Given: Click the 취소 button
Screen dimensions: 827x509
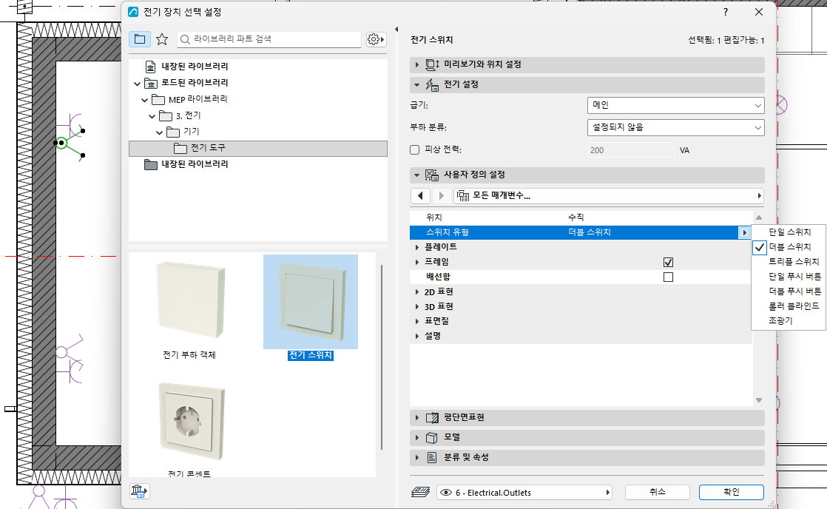Looking at the screenshot, I should pos(657,492).
